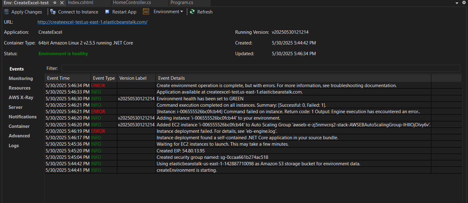The height and width of the screenshot is (203, 468).
Task: Select 'createEnvironment is starting.' row
Action: (x=253, y=170)
